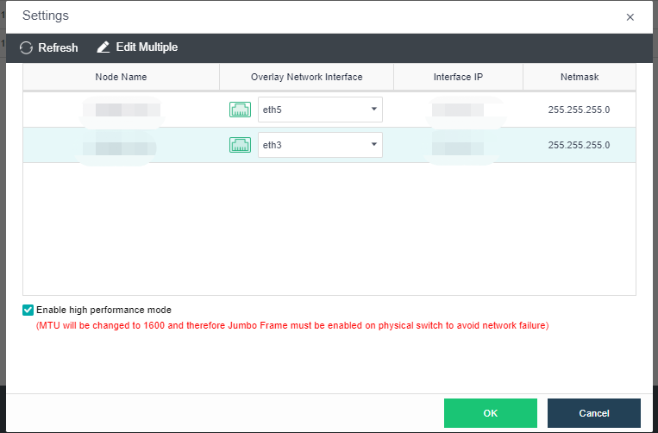Click the 'Enable high performance mode' label text

[x=103, y=310]
